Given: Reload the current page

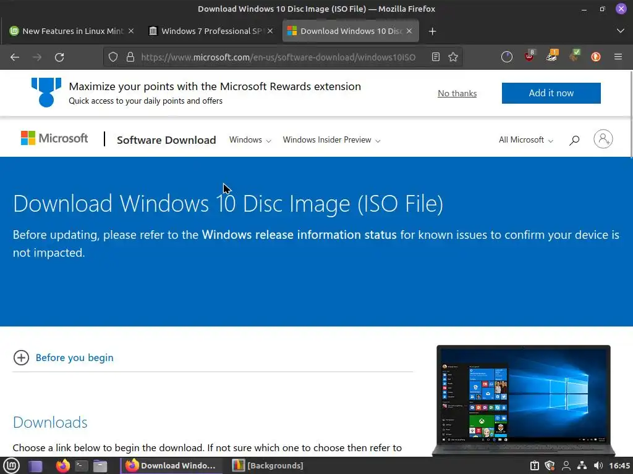Looking at the screenshot, I should (x=59, y=57).
